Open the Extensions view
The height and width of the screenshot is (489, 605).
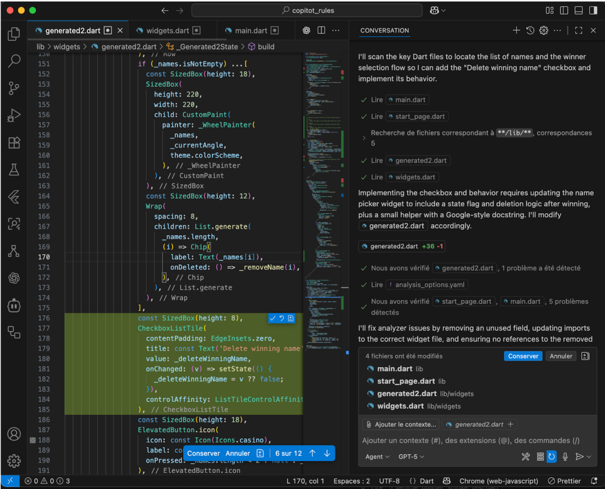(14, 143)
